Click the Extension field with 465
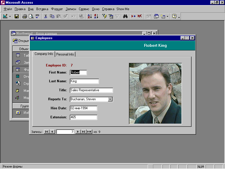The image size is (225, 169). click(x=84, y=117)
